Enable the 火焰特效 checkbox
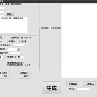The width and height of the screenshot is (97, 97). point(6,41)
